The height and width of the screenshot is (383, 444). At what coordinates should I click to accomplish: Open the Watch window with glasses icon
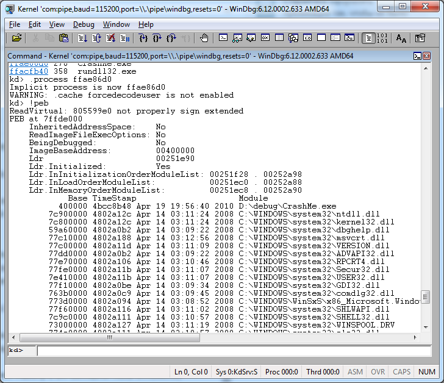point(237,38)
